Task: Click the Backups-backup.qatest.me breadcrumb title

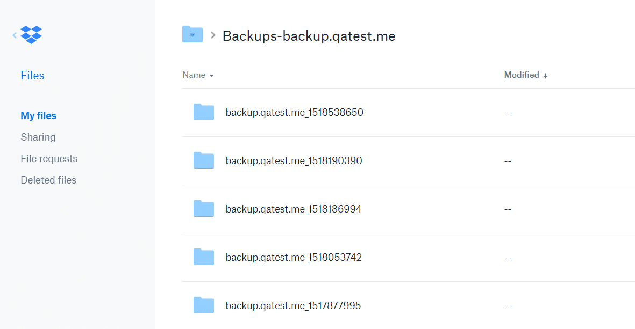Action: click(309, 36)
